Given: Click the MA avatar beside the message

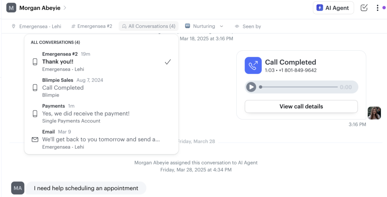Looking at the screenshot, I should click(18, 188).
